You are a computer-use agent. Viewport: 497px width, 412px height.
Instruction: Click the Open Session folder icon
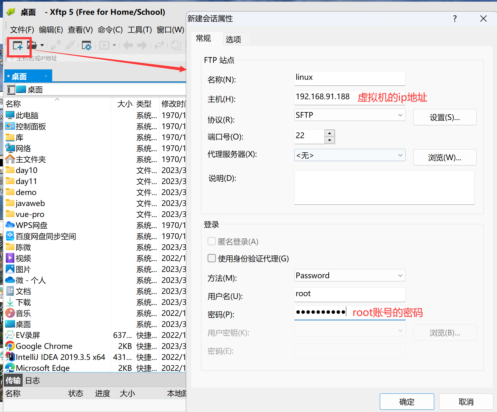coord(32,46)
